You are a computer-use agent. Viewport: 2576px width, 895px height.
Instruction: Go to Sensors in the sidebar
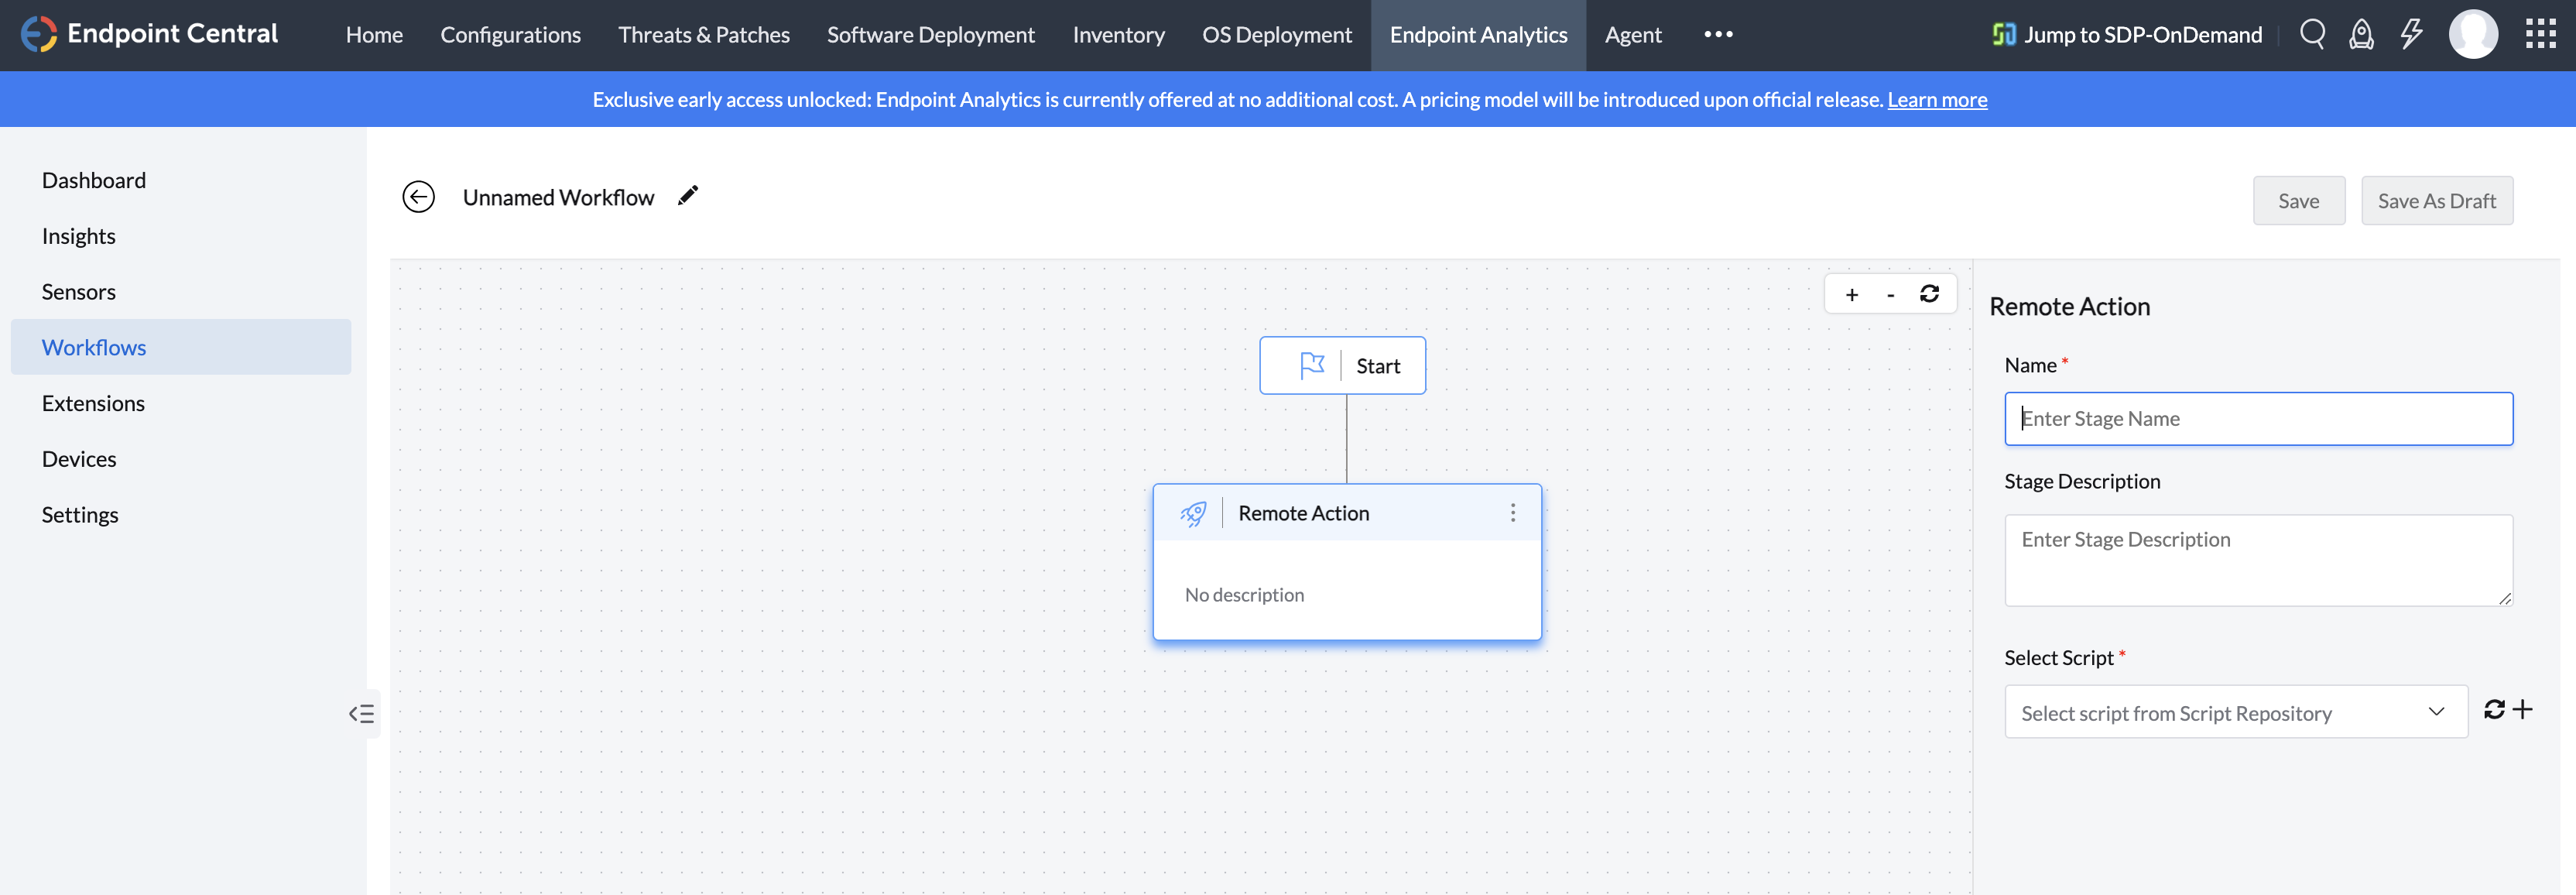(x=79, y=292)
